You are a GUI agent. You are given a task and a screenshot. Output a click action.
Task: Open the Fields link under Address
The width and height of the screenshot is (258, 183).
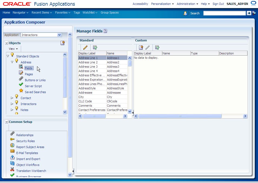click(29, 68)
